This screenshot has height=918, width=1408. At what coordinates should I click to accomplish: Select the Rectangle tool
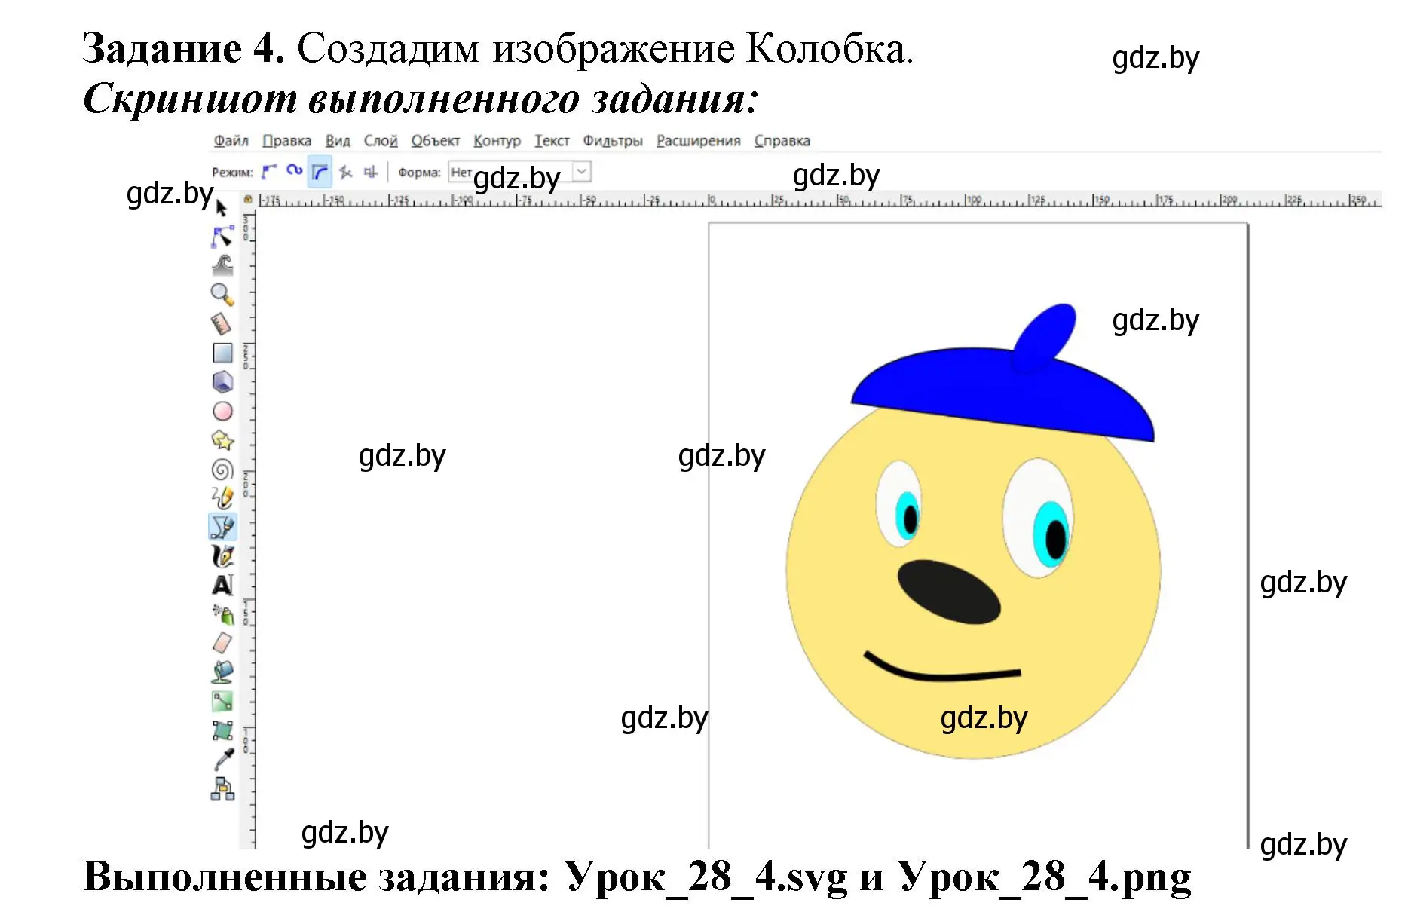(222, 353)
